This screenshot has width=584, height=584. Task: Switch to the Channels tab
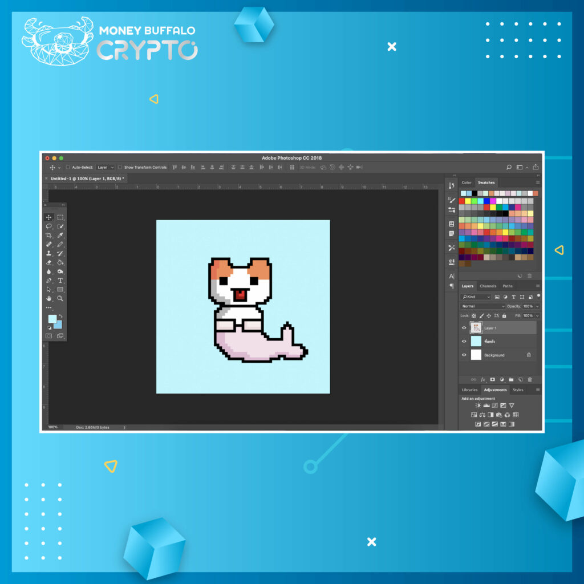coord(488,286)
